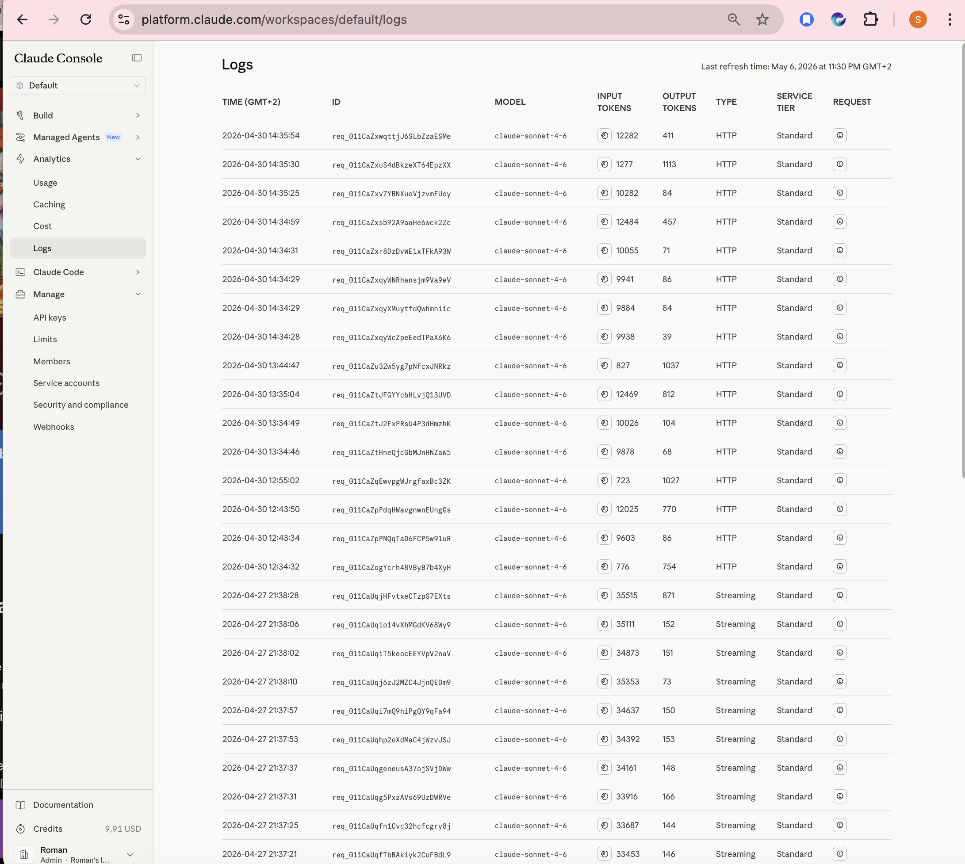965x864 pixels.
Task: Reload the page with the refresh icon
Action: (86, 19)
